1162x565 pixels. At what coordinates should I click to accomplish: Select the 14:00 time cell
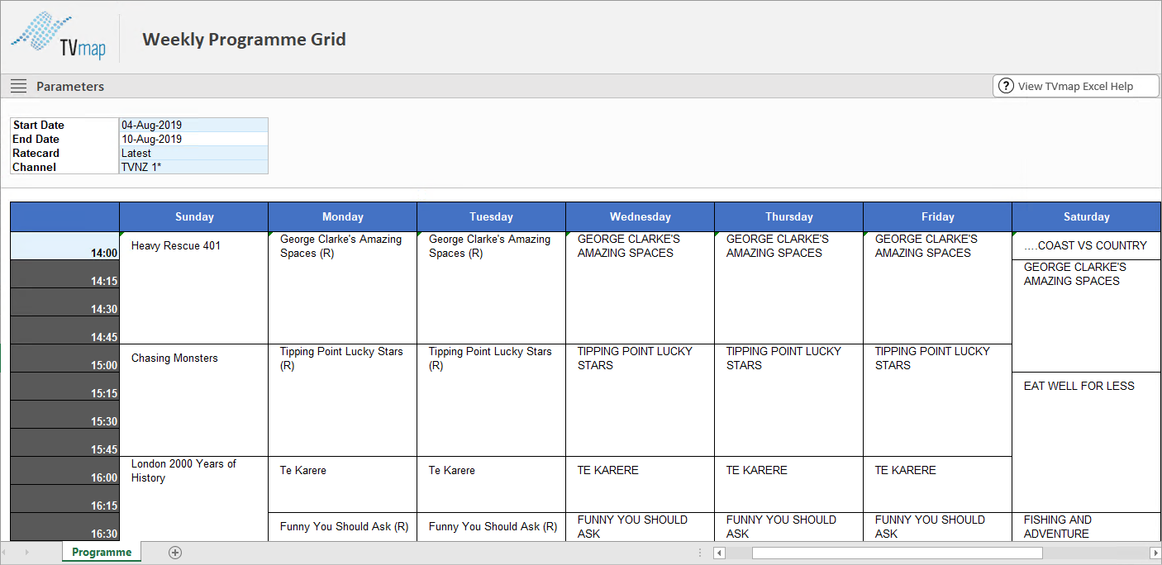[x=64, y=246]
